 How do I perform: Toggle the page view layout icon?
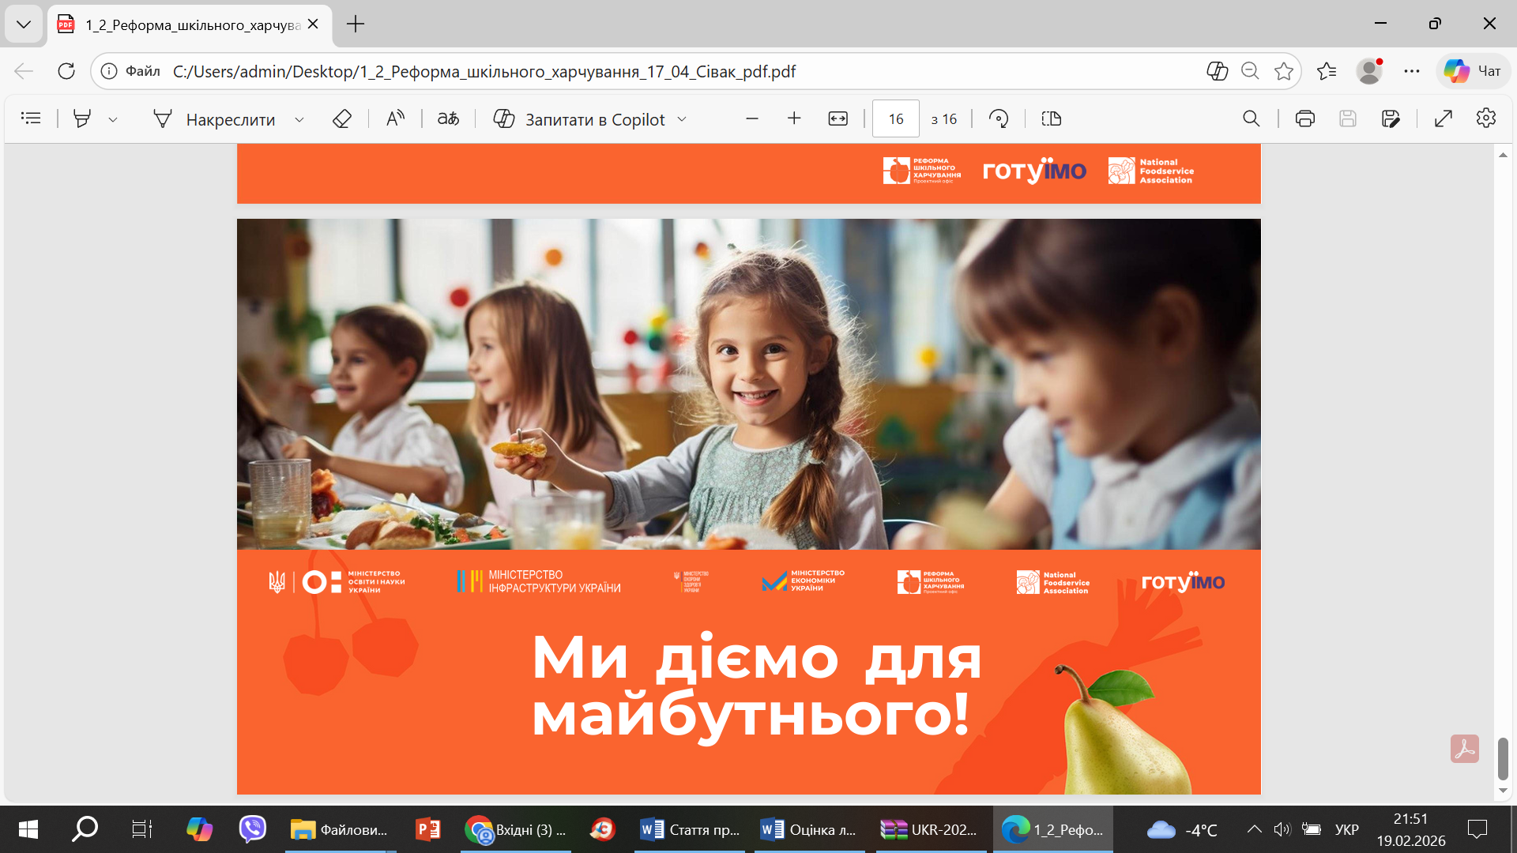(x=1051, y=118)
